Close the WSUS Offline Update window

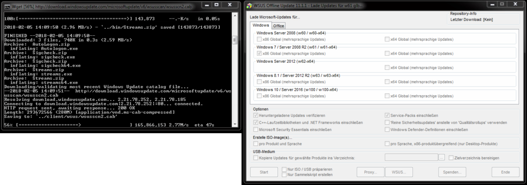515,5
